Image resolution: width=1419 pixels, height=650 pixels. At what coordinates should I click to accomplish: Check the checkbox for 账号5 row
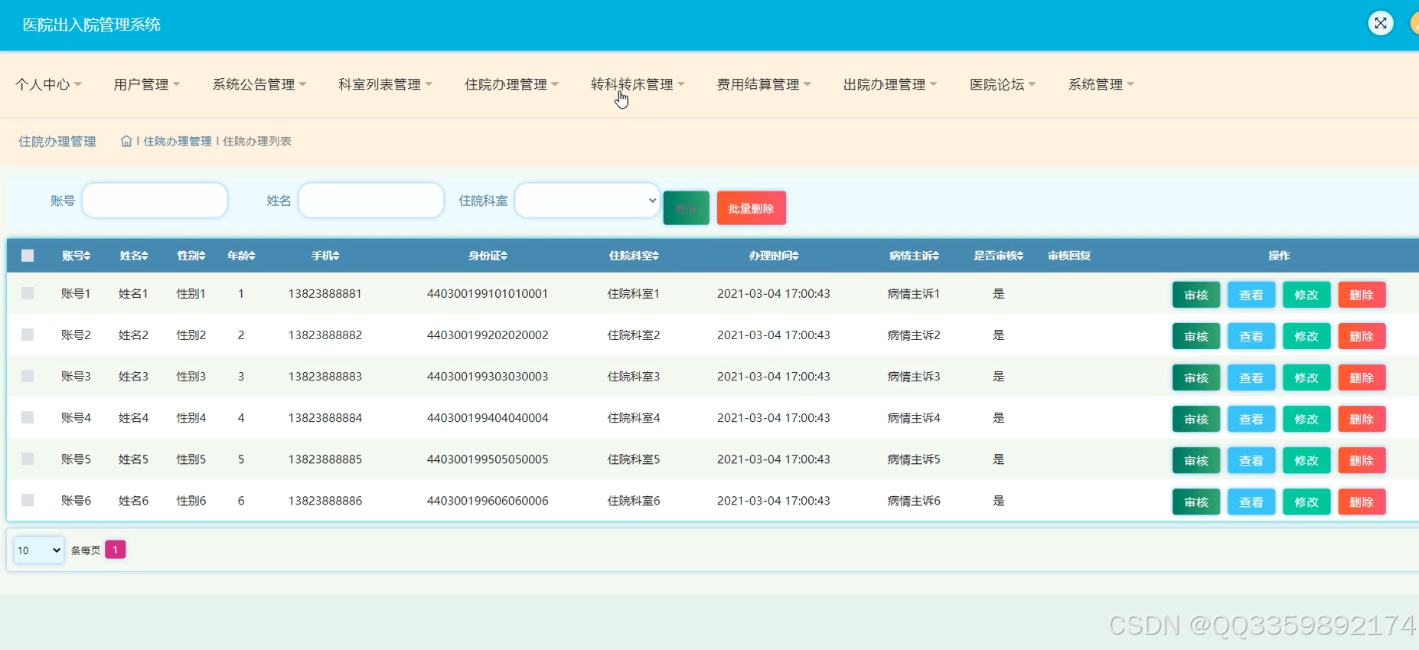point(28,459)
